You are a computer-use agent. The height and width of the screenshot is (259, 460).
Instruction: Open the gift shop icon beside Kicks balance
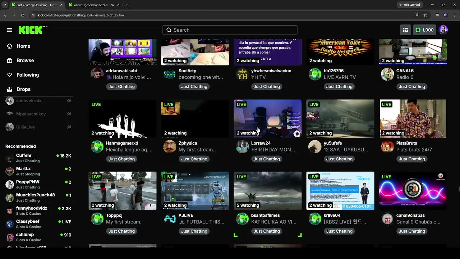pos(405,30)
